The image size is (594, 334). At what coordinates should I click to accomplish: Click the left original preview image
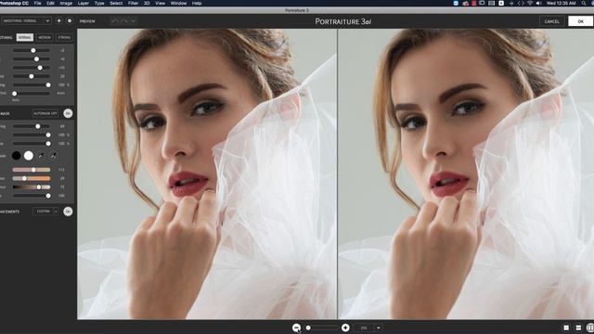(207, 174)
